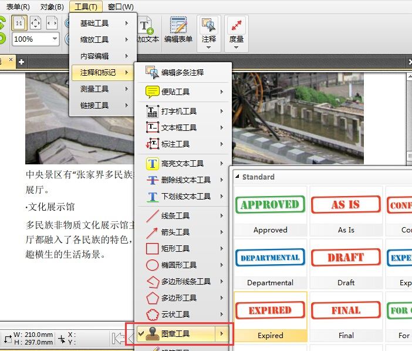This screenshot has height=351, width=412.
Task: Collapse the Standard stamp group
Action: 237,176
